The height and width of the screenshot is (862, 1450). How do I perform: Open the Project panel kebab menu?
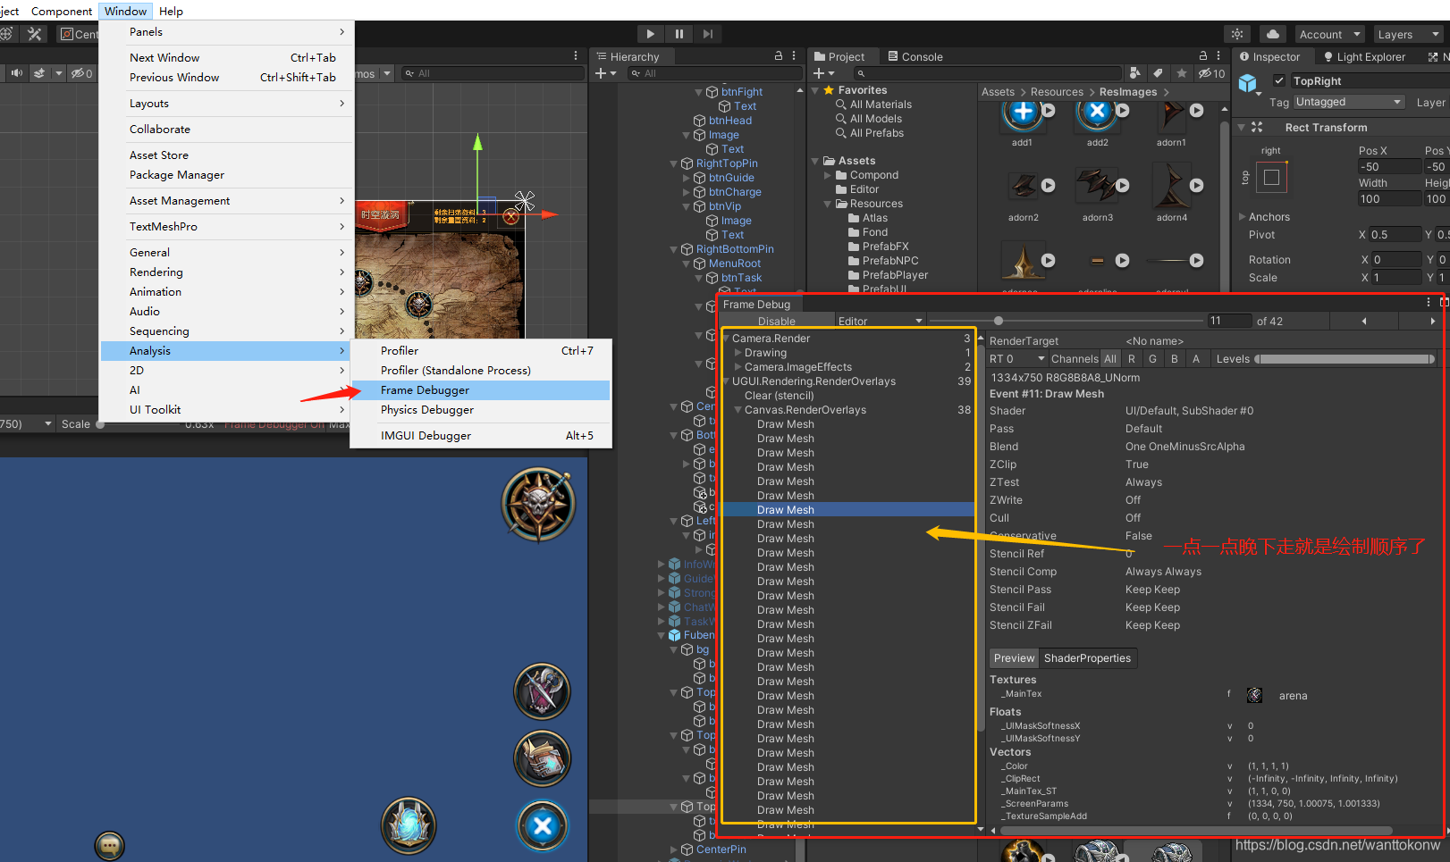[x=1219, y=55]
